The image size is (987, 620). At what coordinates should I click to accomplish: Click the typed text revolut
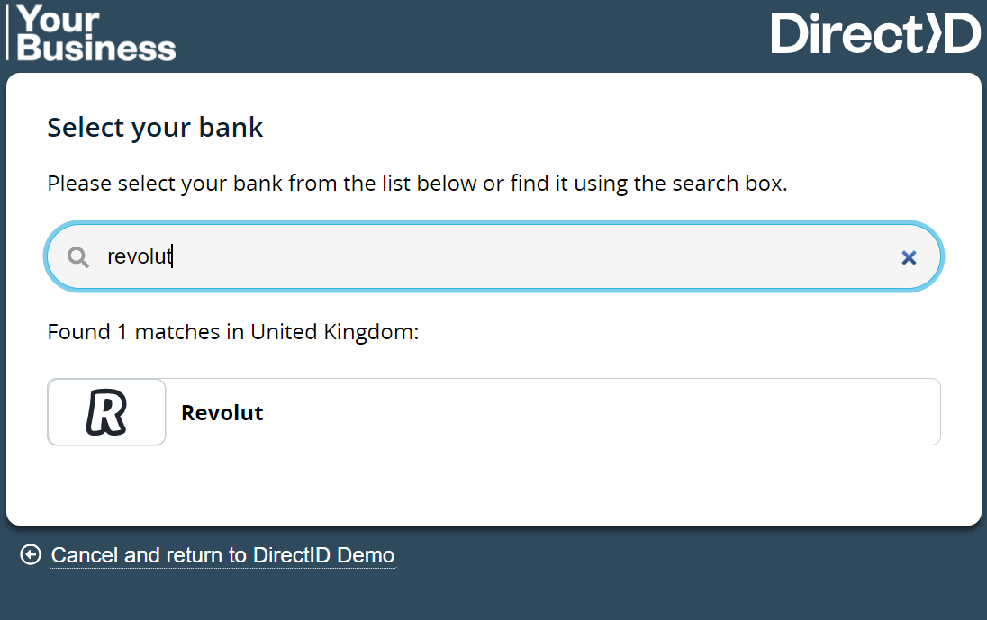[x=139, y=256]
